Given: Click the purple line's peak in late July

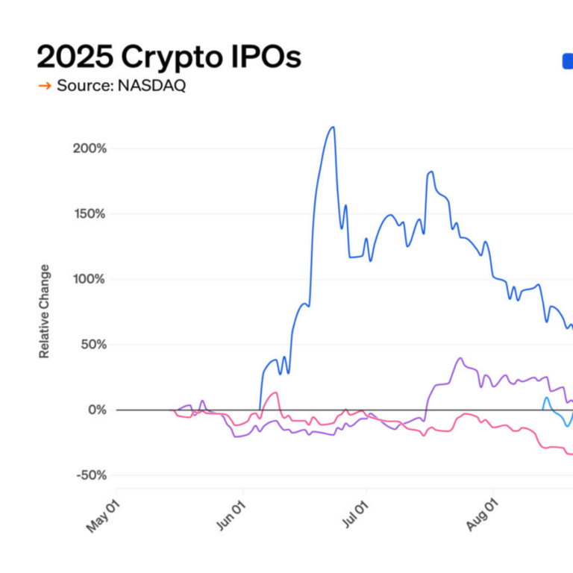Looking at the screenshot, I should point(460,359).
